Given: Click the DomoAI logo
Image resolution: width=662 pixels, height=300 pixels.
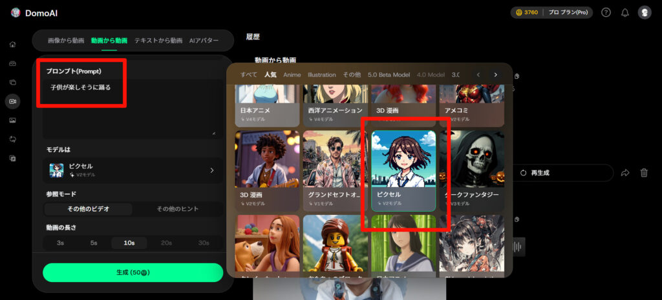Looking at the screenshot, I should [x=34, y=13].
